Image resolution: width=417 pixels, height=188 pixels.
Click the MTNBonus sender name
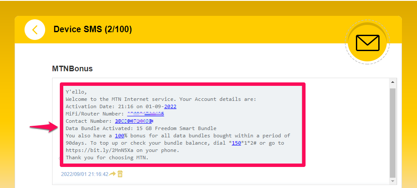point(72,69)
